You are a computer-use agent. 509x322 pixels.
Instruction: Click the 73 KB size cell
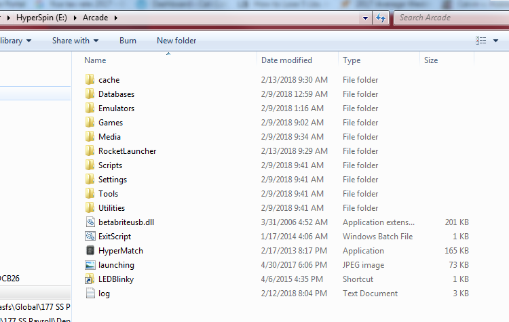coord(459,265)
